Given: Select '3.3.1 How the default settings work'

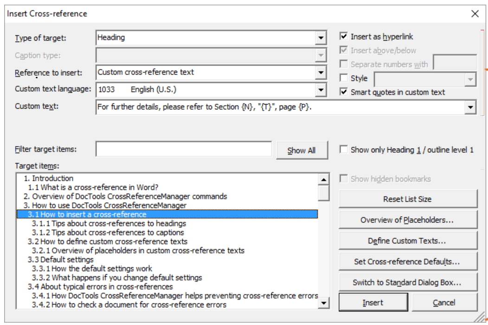Looking at the screenshot, I should (167, 269).
